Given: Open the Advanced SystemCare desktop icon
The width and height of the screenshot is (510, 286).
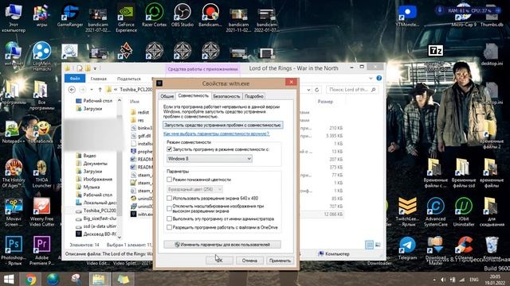Looking at the screenshot, I should [436, 212].
